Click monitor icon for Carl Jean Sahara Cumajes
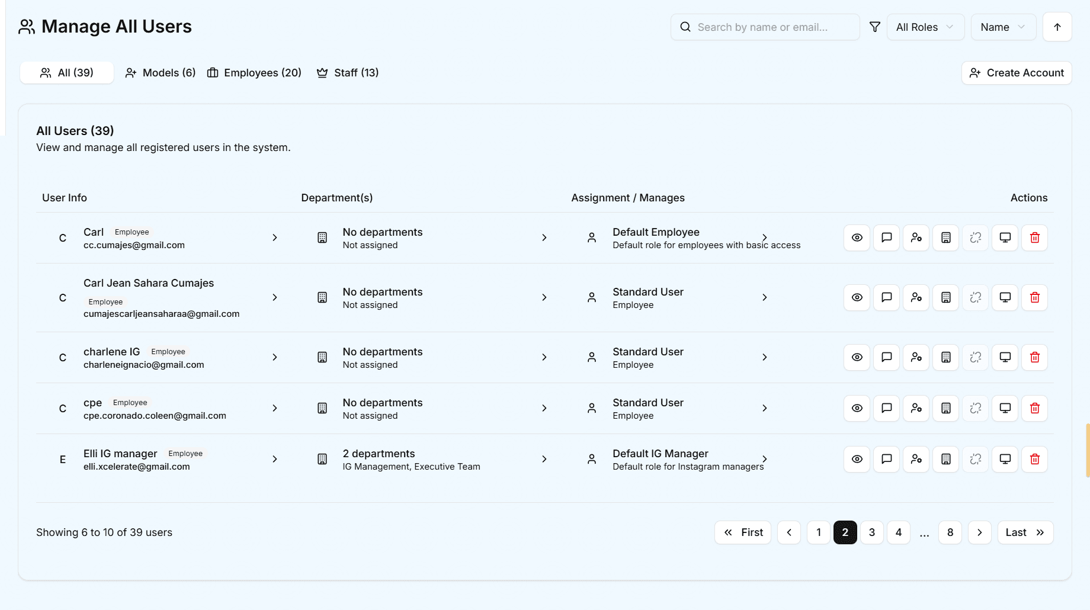The image size is (1090, 610). click(1005, 297)
